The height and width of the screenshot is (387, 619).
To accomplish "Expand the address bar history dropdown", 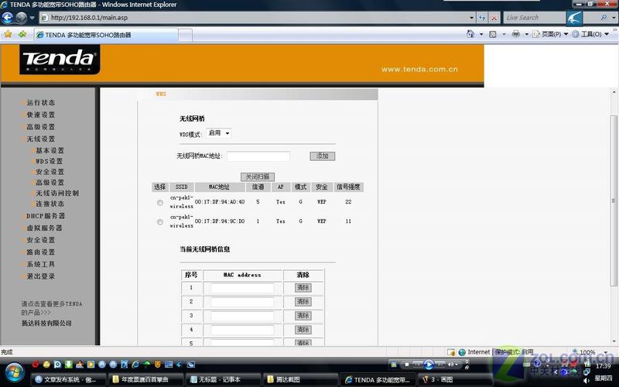I will tap(471, 17).
